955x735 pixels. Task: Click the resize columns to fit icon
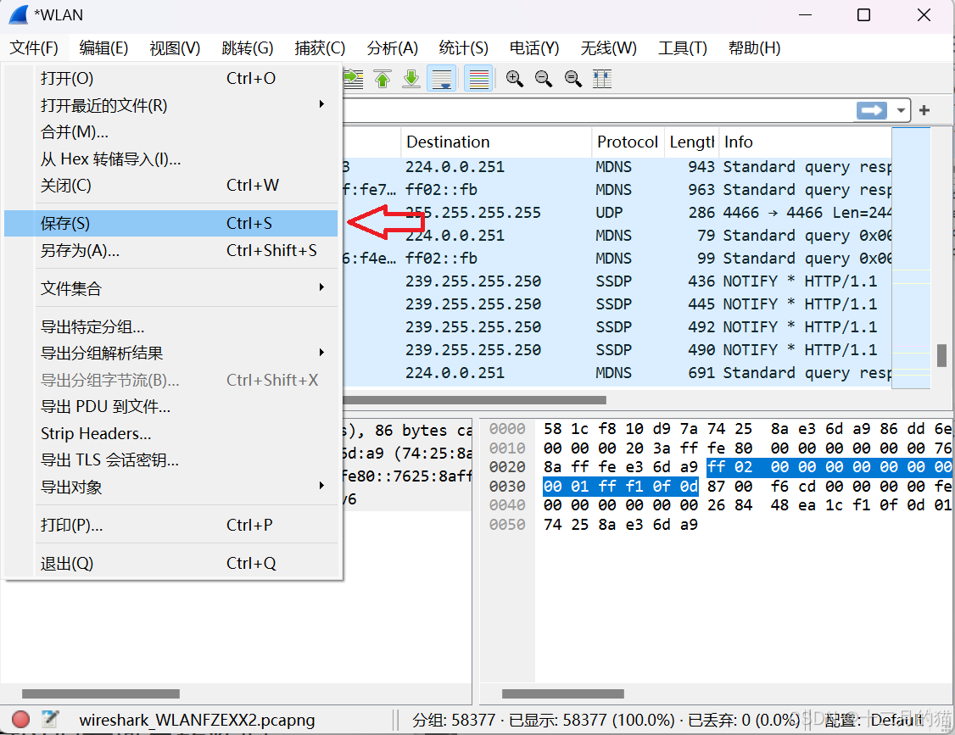pos(602,79)
